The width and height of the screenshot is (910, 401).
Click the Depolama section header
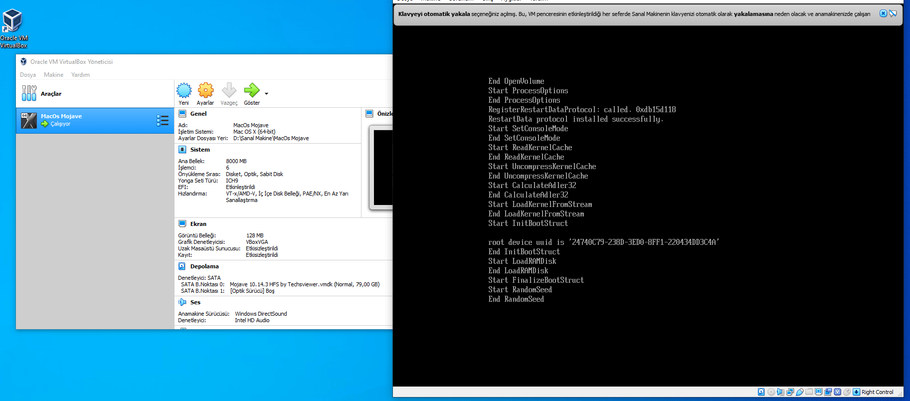click(204, 266)
